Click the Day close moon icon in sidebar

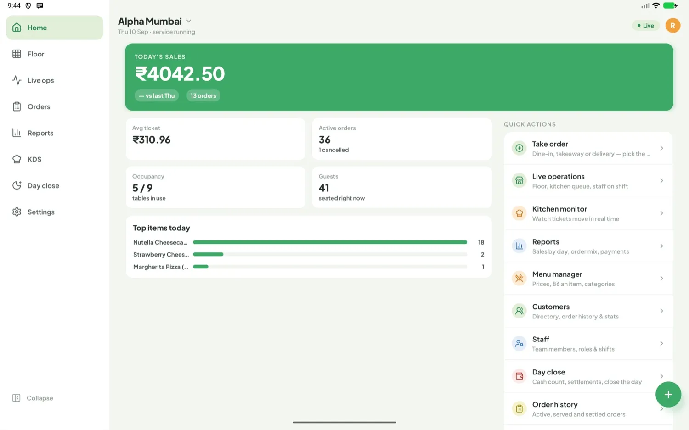[x=17, y=185]
